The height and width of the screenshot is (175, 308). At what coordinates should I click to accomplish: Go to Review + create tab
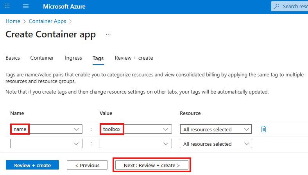(134, 58)
